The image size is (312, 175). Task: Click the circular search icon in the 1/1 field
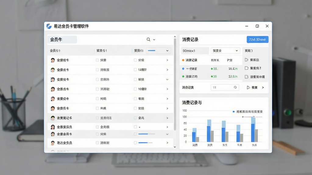[x=235, y=87]
